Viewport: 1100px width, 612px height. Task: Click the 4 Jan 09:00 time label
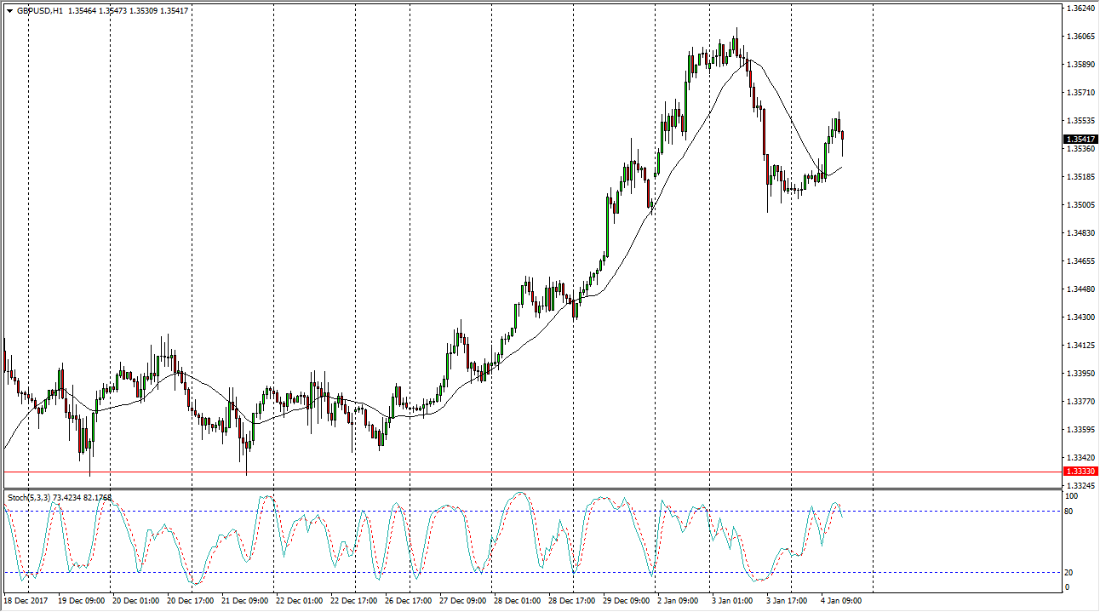(843, 601)
